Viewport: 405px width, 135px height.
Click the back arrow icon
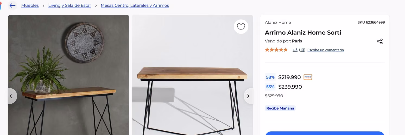tap(12, 5)
